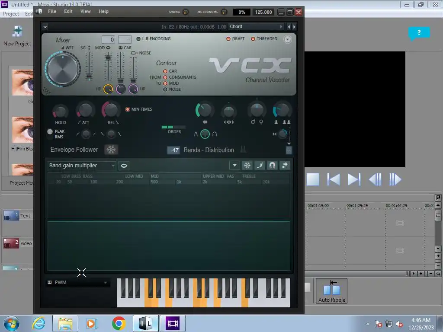
Task: Click the bar-chart distribution icon next to Bands
Action: coord(243,150)
